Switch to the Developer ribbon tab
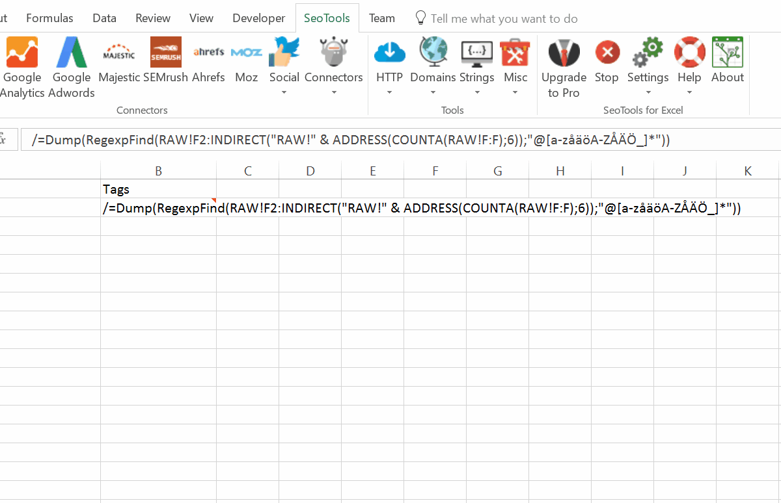The image size is (781, 503). pos(258,18)
